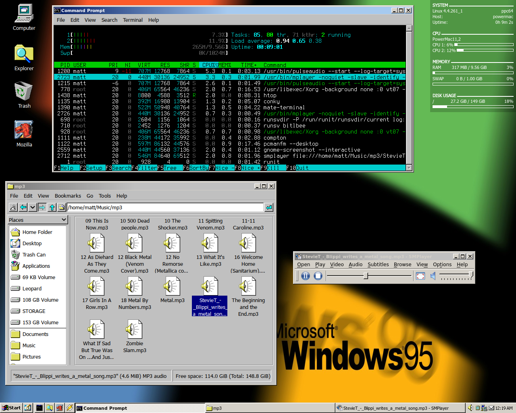Open the back-navigation history dropdown

33,207
